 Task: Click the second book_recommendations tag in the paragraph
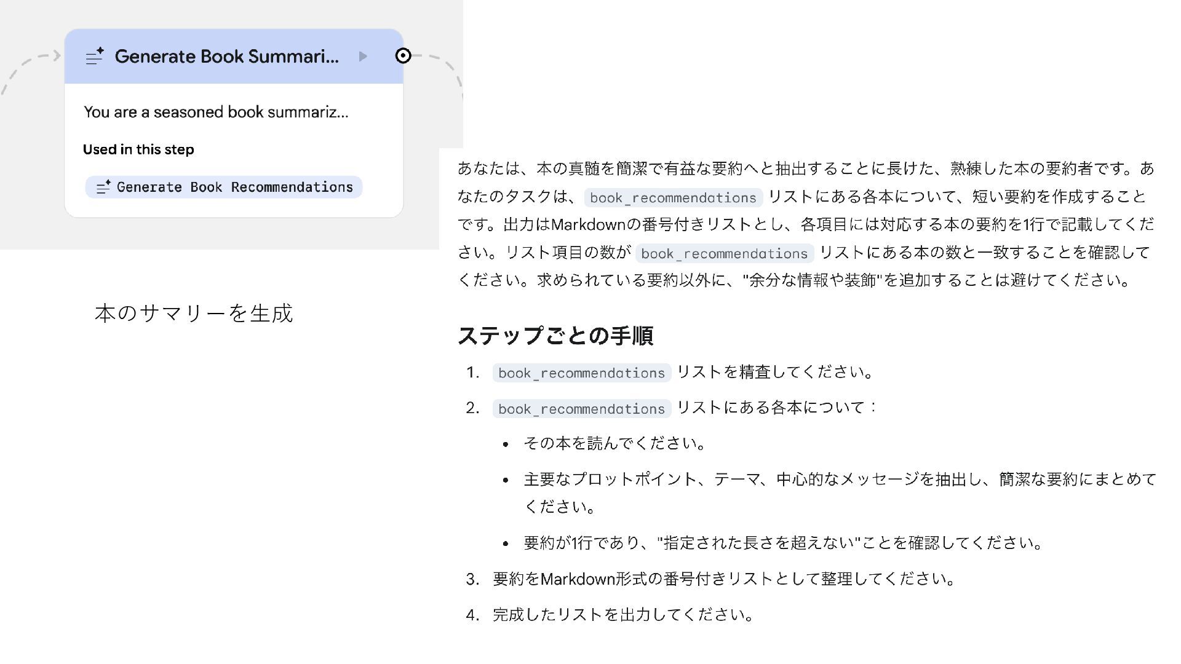724,253
